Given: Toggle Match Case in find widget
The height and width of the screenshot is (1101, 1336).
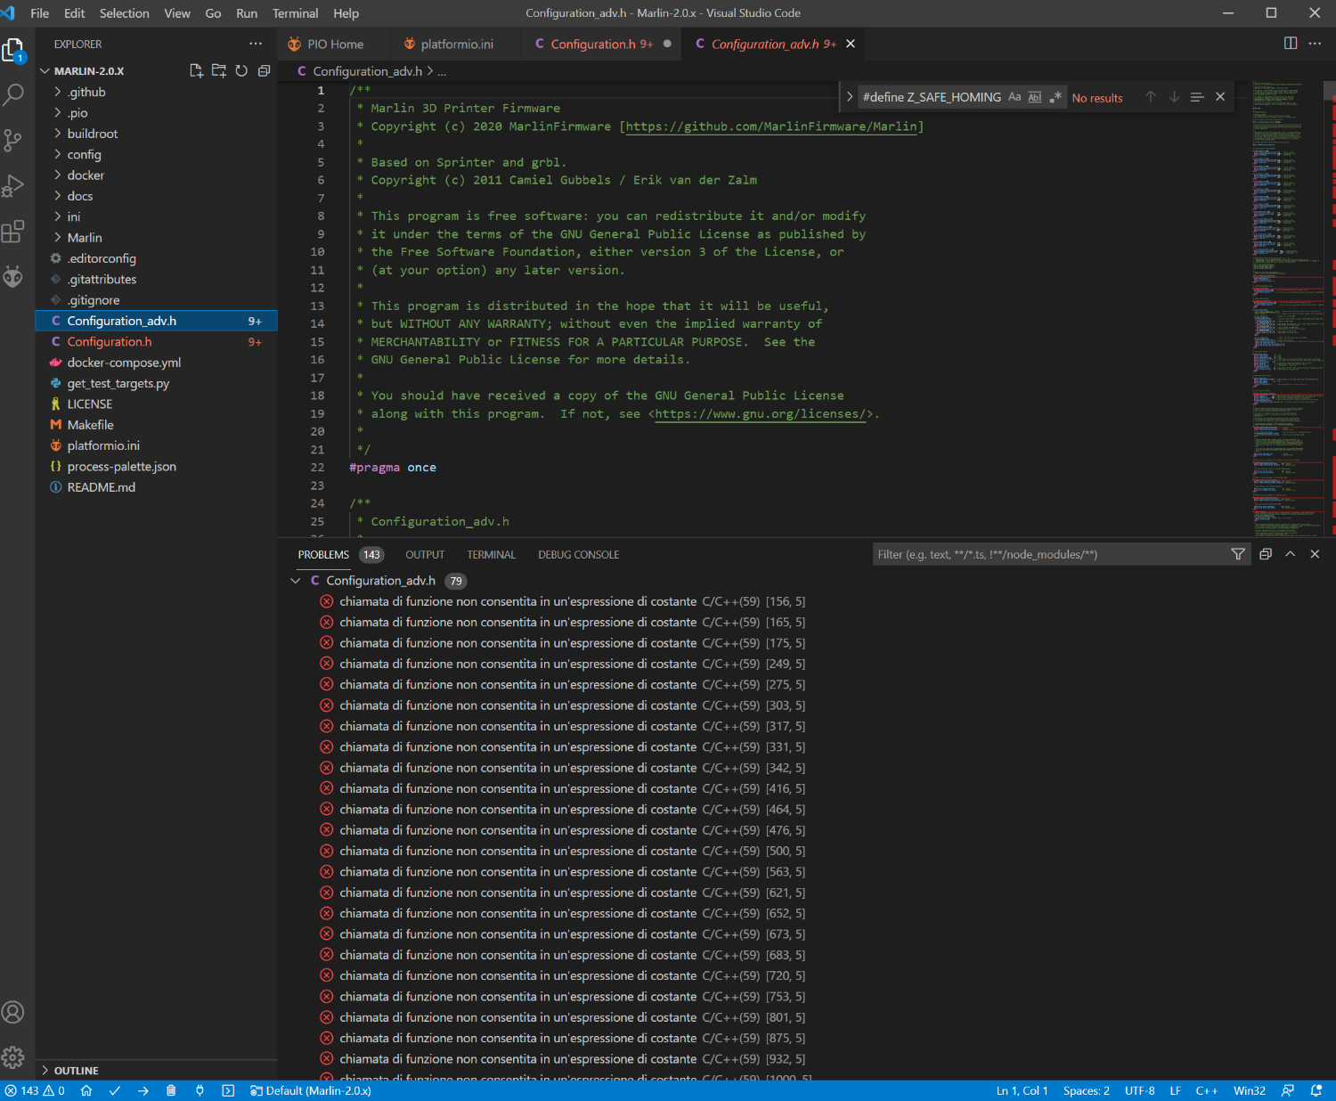Looking at the screenshot, I should 1014,97.
